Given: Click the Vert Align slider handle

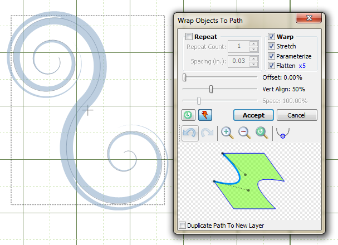Looking at the screenshot, I should 211,89.
